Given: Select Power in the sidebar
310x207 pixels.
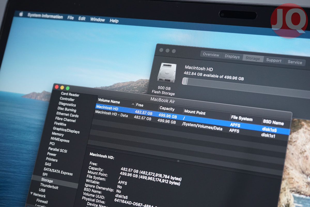Looking at the screenshot, I should 52,154.
